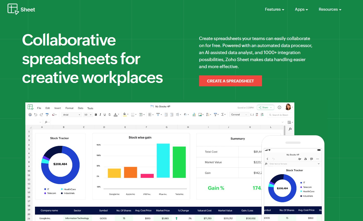
Task: Toggle strikethrough with the S button
Action: point(109,115)
